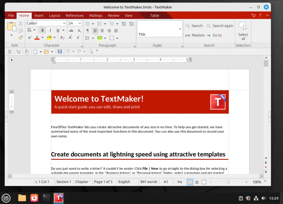Center-align the paragraph text
This screenshot has width=283, height=204.
pos(102,30)
